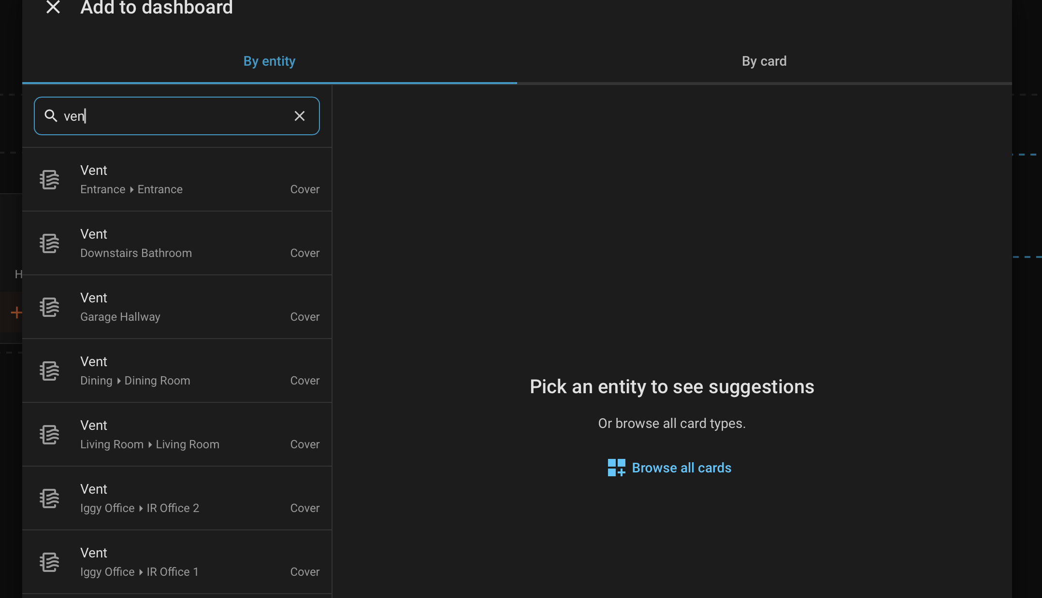Close the Add to dashboard dialog
Image resolution: width=1042 pixels, height=598 pixels.
pos(53,7)
